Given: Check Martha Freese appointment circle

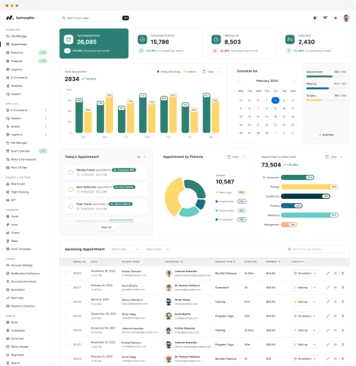Looking at the screenshot, I should (71, 172).
